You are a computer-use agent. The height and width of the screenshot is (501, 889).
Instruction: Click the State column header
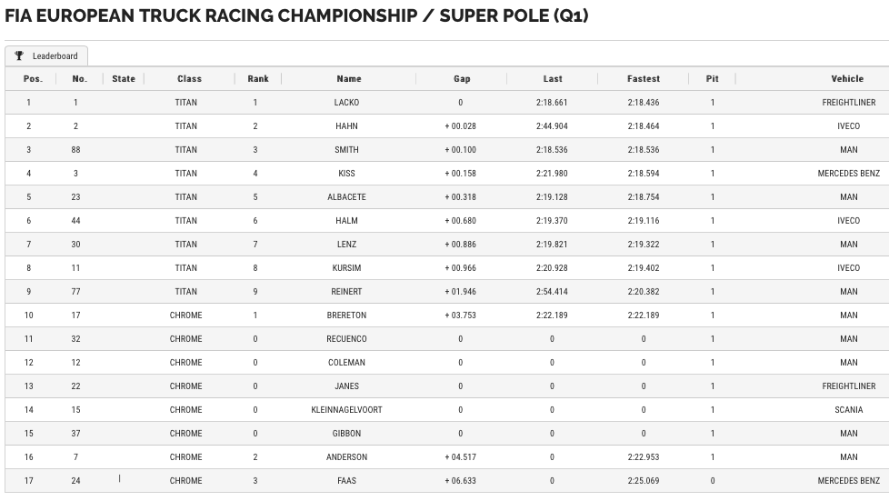[x=124, y=79]
